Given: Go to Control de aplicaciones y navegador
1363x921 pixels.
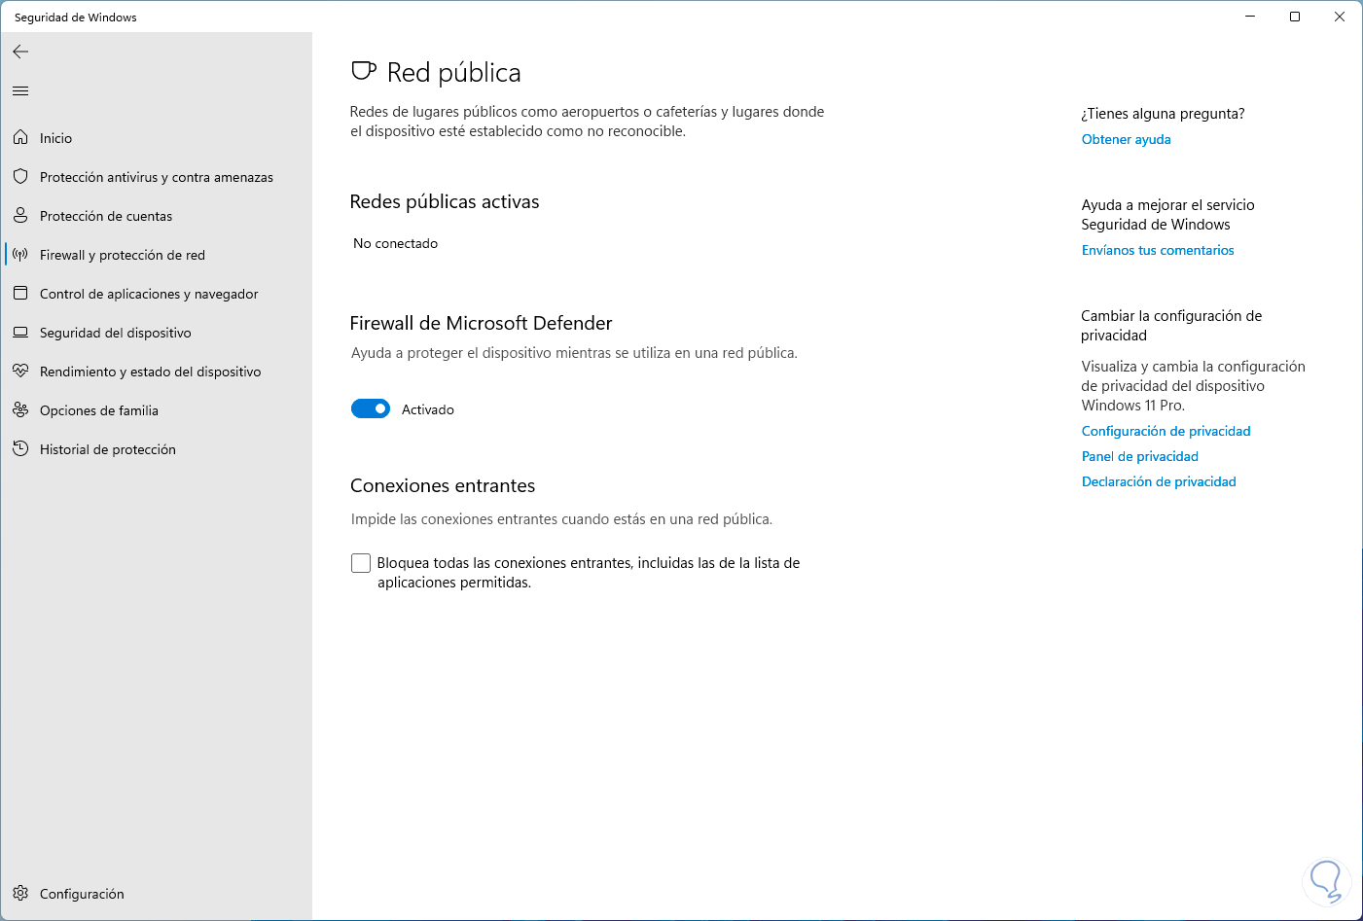Looking at the screenshot, I should coord(149,294).
